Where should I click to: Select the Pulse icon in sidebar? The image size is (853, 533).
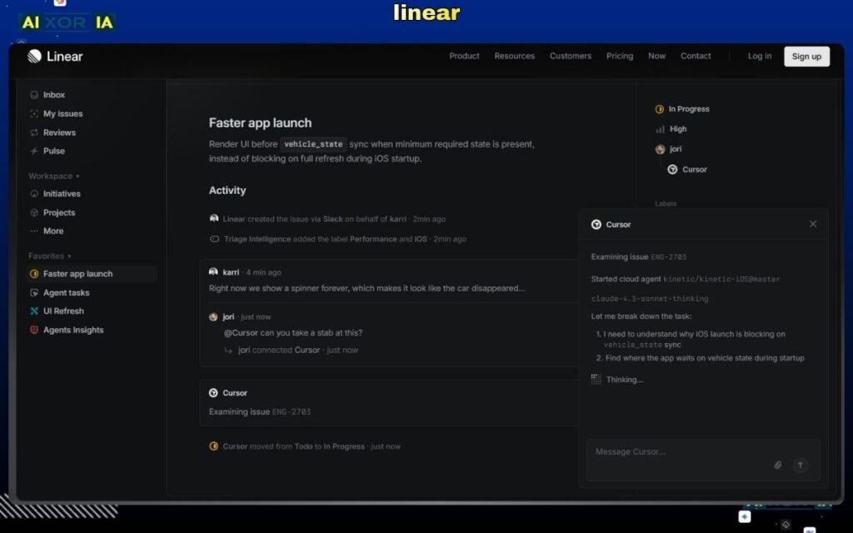[34, 151]
